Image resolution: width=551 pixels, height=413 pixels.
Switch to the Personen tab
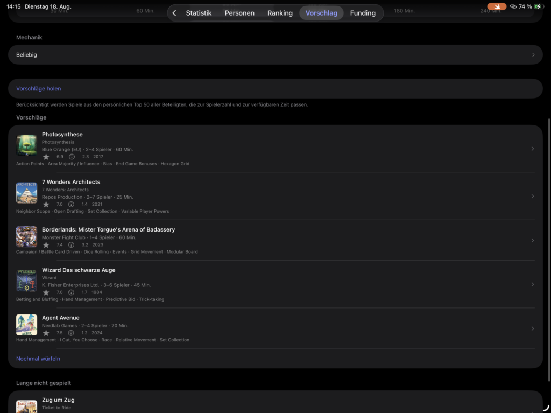pyautogui.click(x=239, y=13)
